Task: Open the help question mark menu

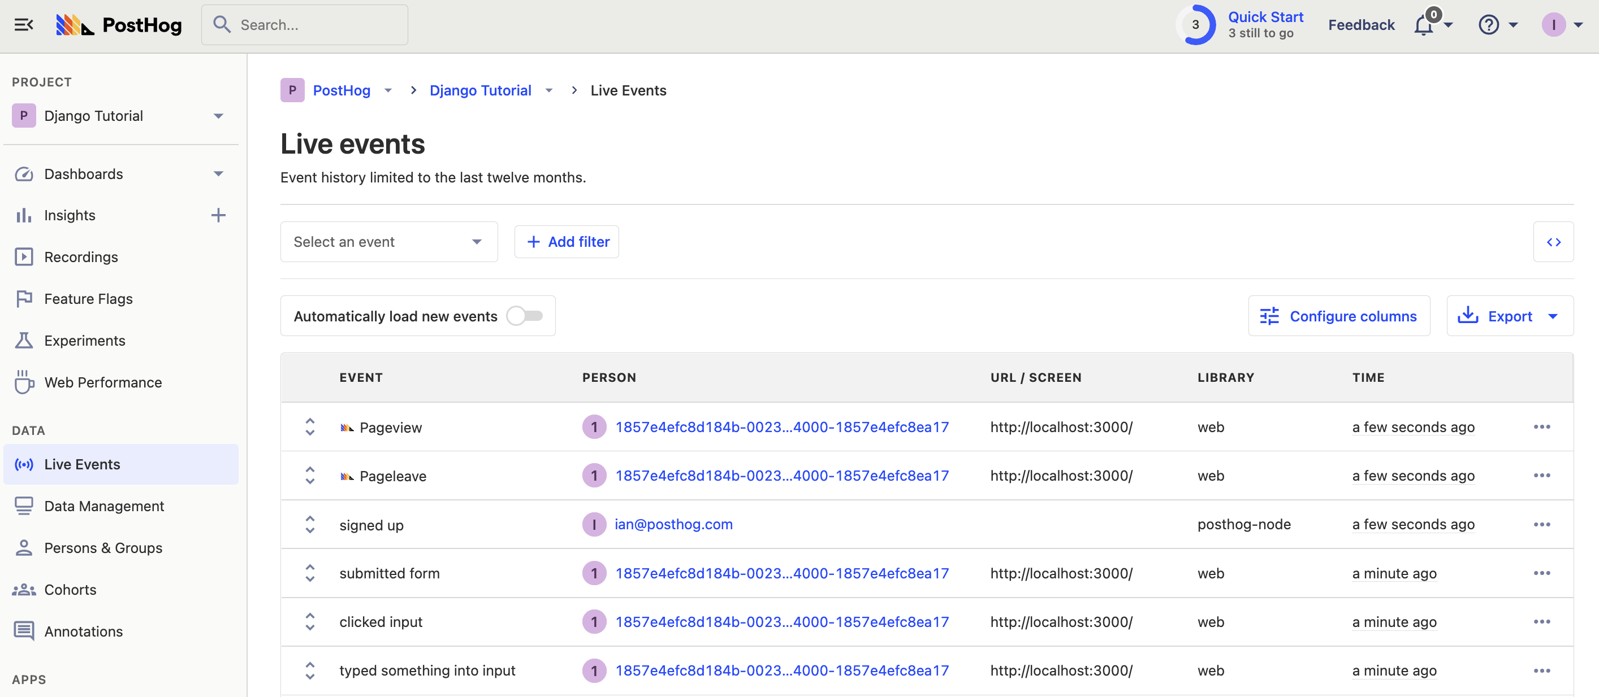Action: (x=1489, y=25)
